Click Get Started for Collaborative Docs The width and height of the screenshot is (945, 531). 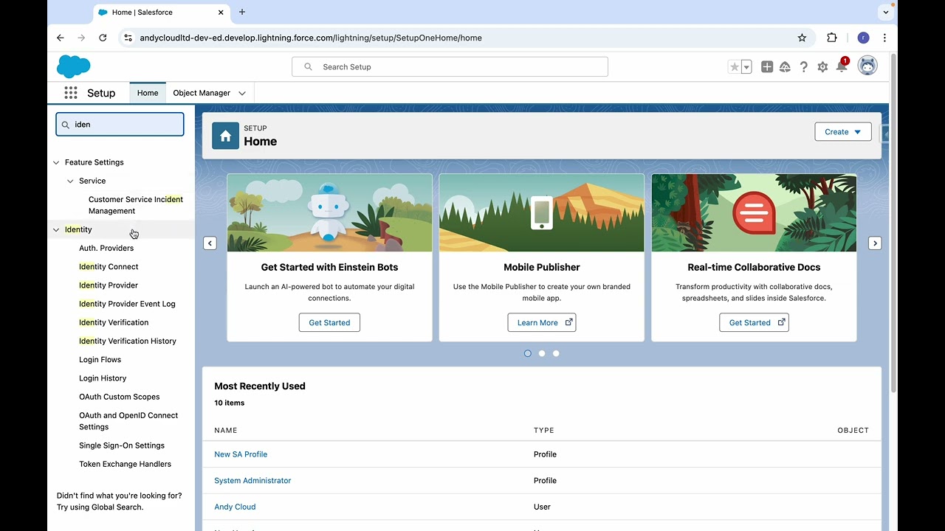(754, 322)
